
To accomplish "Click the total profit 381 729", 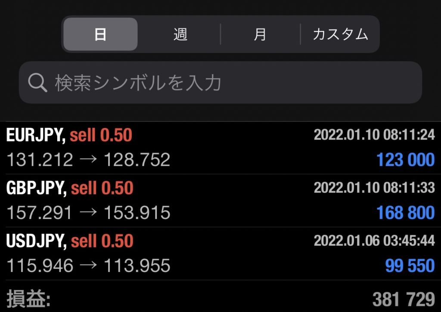I will coord(403,299).
